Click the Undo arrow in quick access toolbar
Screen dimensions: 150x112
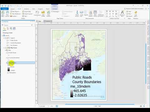(11, 6)
